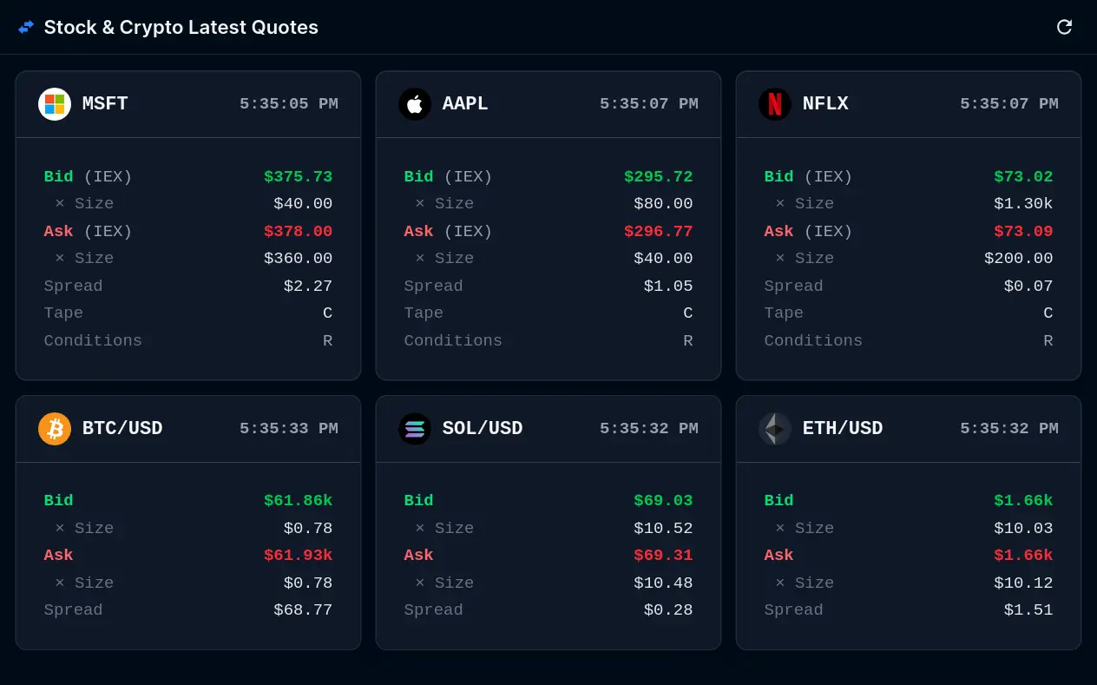Click the NFLX bid size $1.30k
Screen dimensions: 1097x685
[x=1023, y=204]
